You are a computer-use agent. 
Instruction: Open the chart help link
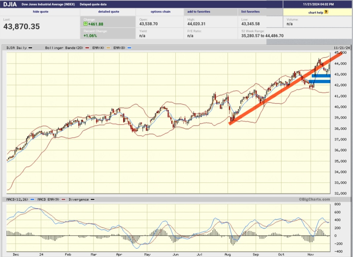coord(316,12)
